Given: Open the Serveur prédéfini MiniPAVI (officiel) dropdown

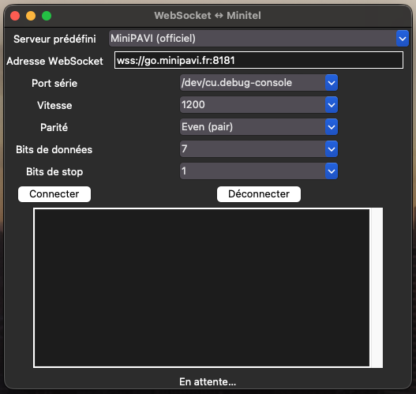Looking at the screenshot, I should [259, 39].
